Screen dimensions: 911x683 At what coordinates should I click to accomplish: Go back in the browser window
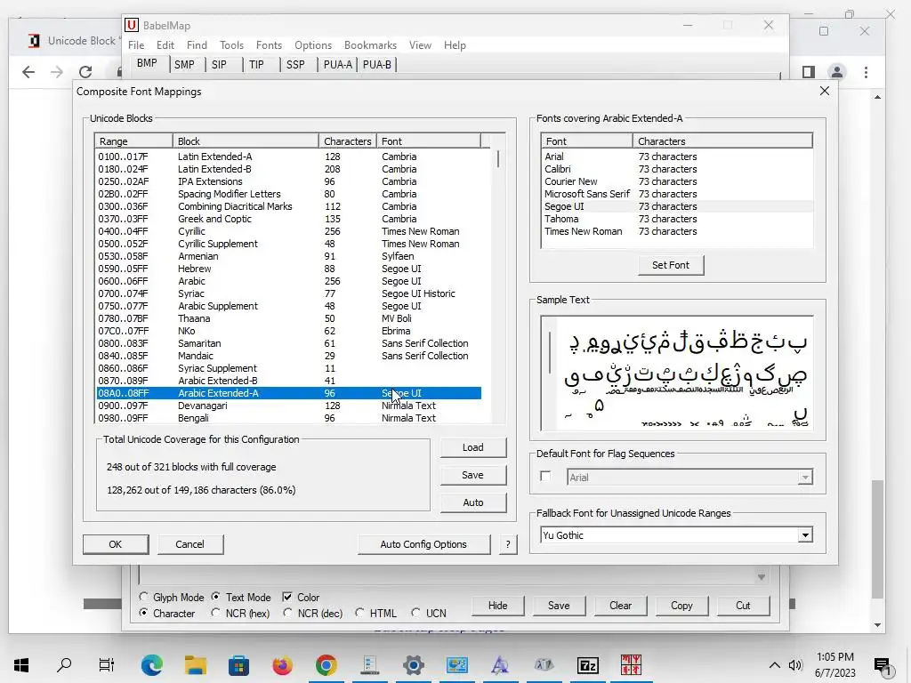(x=28, y=72)
